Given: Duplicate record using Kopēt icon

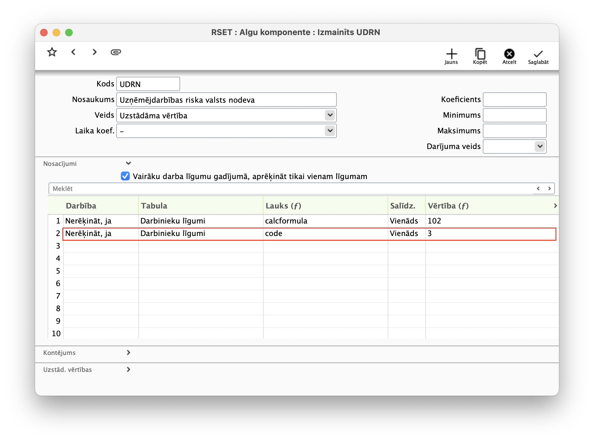Looking at the screenshot, I should 480,56.
